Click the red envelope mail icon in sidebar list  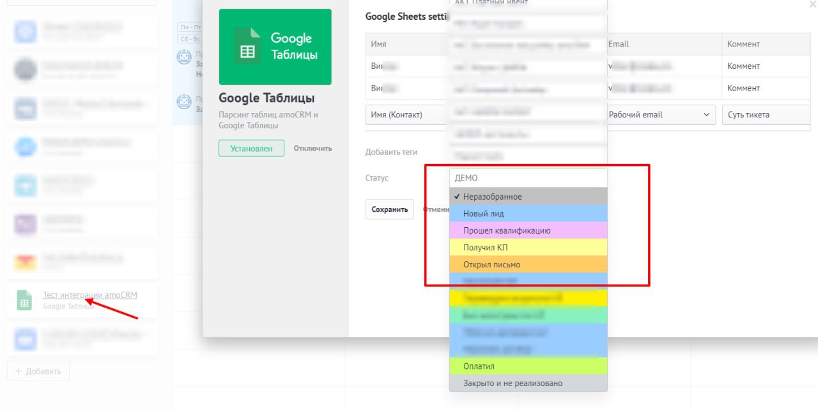pos(26,262)
